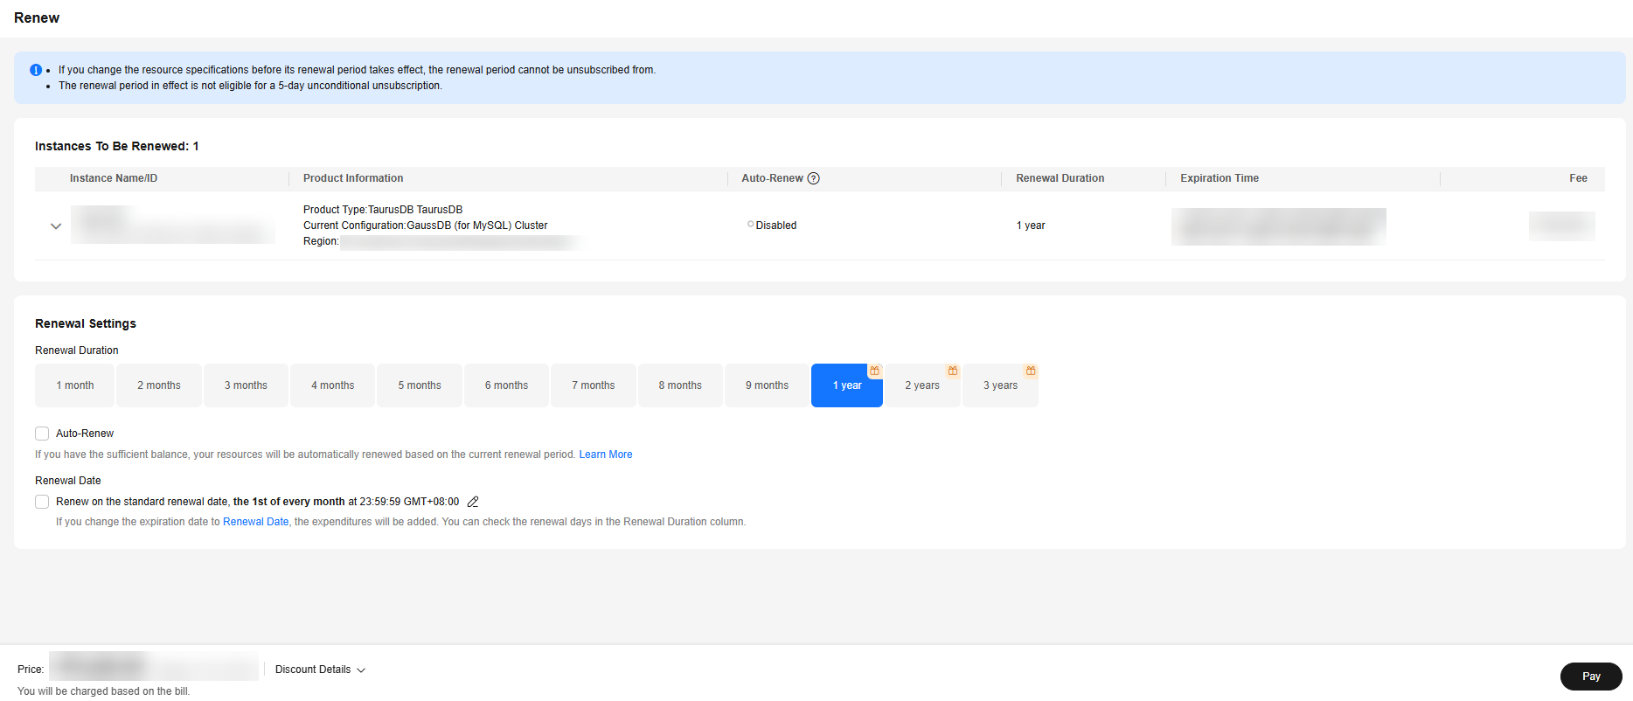Click the Auto-Renew help question mark icon

(x=814, y=178)
